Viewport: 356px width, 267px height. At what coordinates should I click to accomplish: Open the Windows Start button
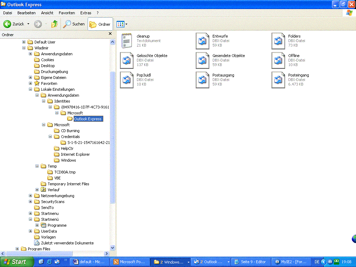click(x=17, y=262)
